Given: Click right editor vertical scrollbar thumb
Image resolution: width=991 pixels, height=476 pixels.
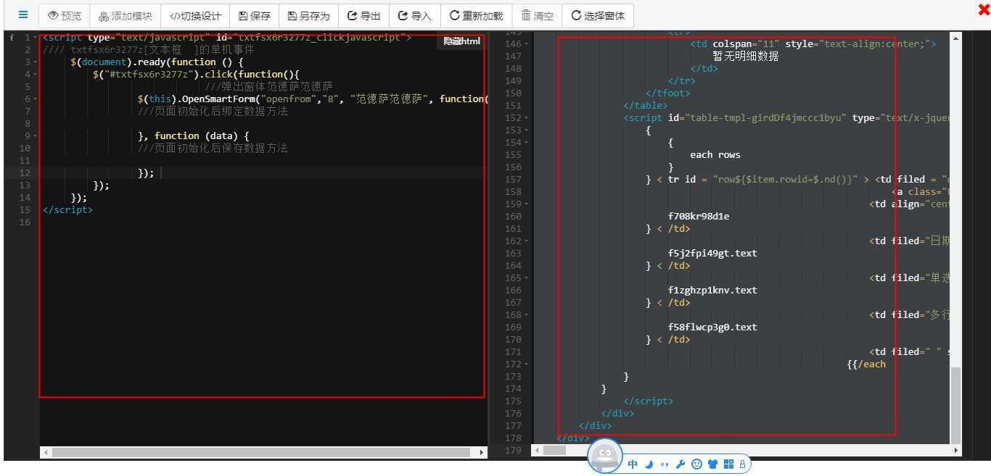Looking at the screenshot, I should pyautogui.click(x=955, y=404).
